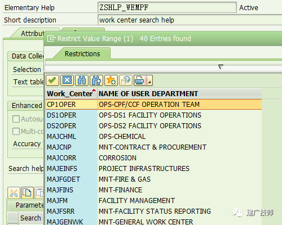Select the CP1OPER work center row
The height and width of the screenshot is (225, 282).
click(x=154, y=105)
